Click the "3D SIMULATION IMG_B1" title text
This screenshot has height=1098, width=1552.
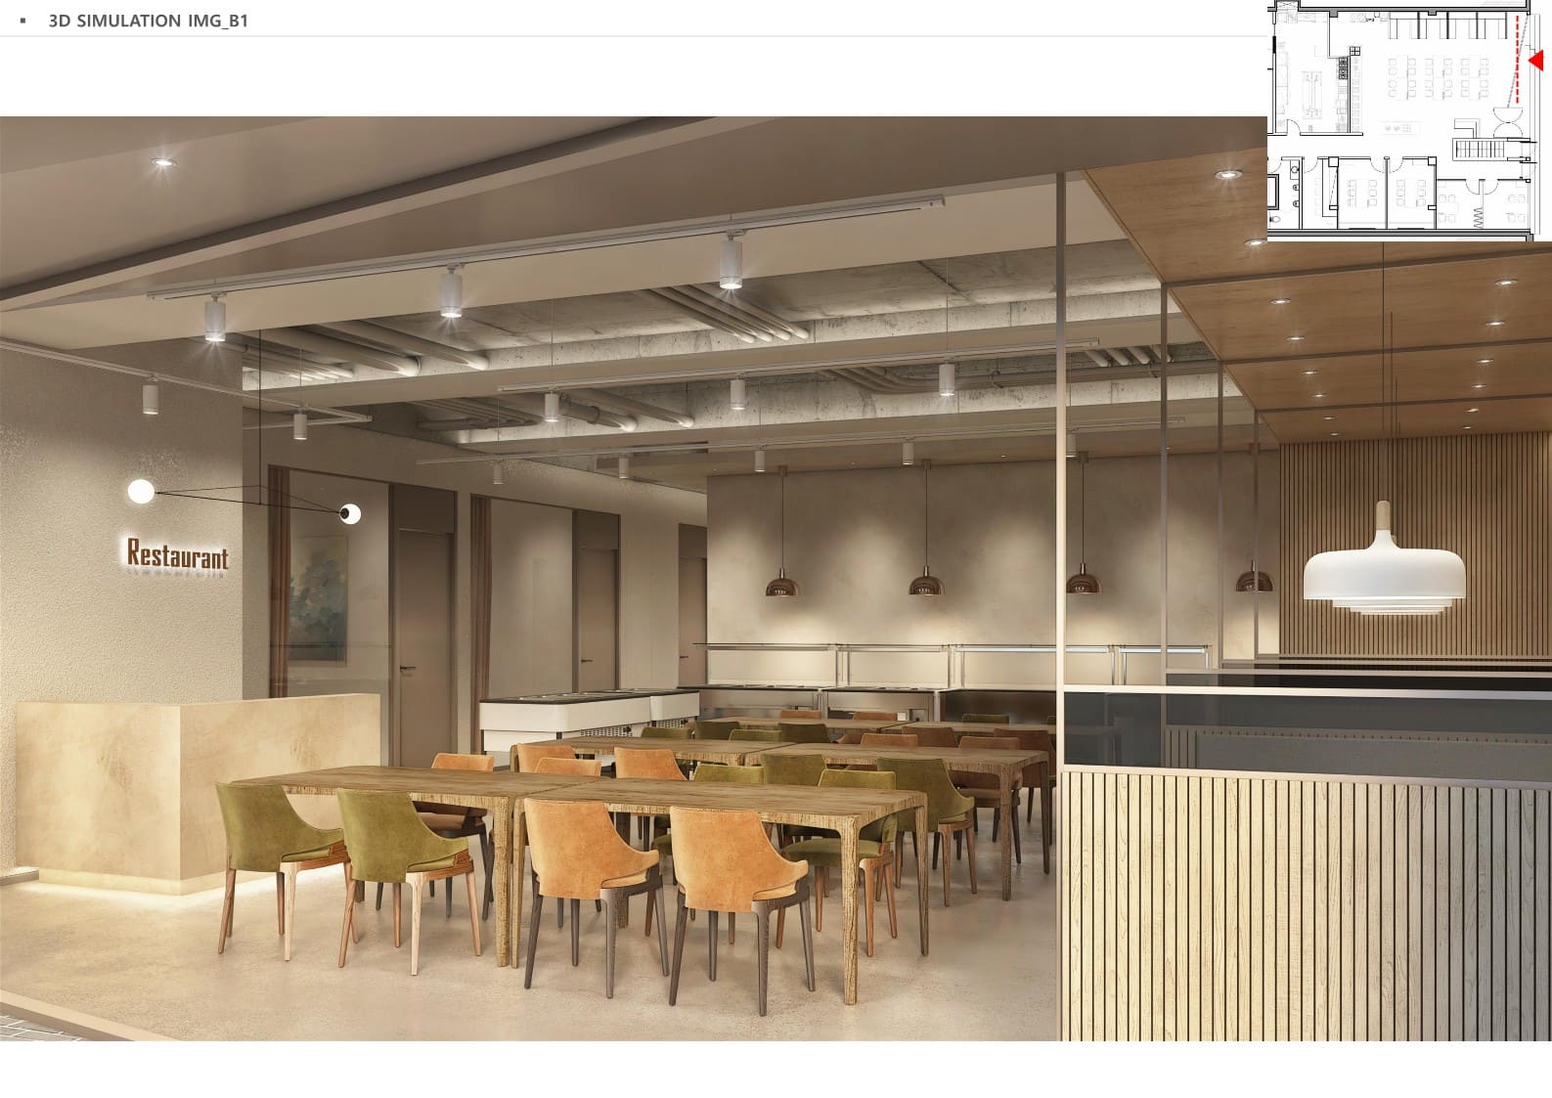[x=148, y=21]
